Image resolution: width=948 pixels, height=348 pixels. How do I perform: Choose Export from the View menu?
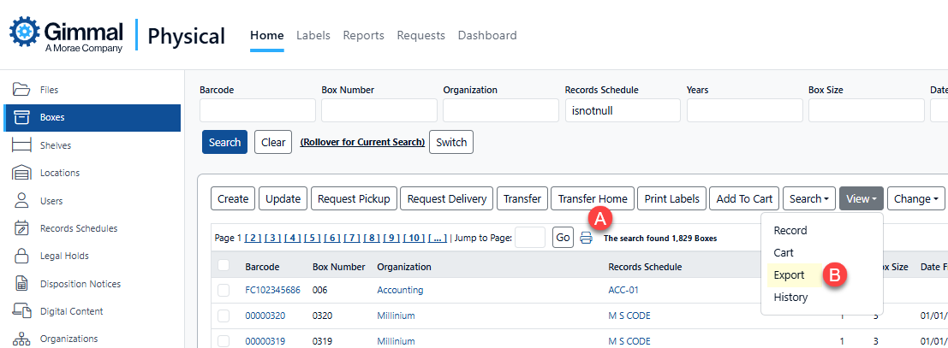(789, 275)
